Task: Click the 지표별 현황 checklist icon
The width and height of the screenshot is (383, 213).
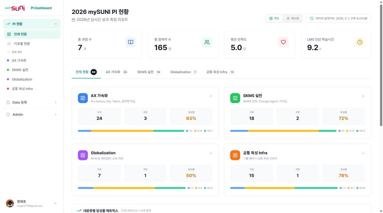Action: pos(9,44)
